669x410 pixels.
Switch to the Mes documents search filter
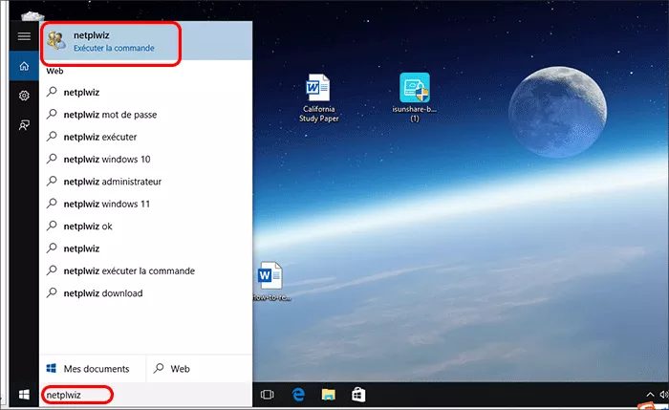point(92,368)
